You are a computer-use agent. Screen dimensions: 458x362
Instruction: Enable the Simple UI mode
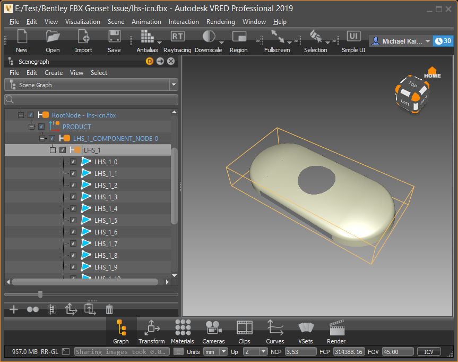pos(353,36)
